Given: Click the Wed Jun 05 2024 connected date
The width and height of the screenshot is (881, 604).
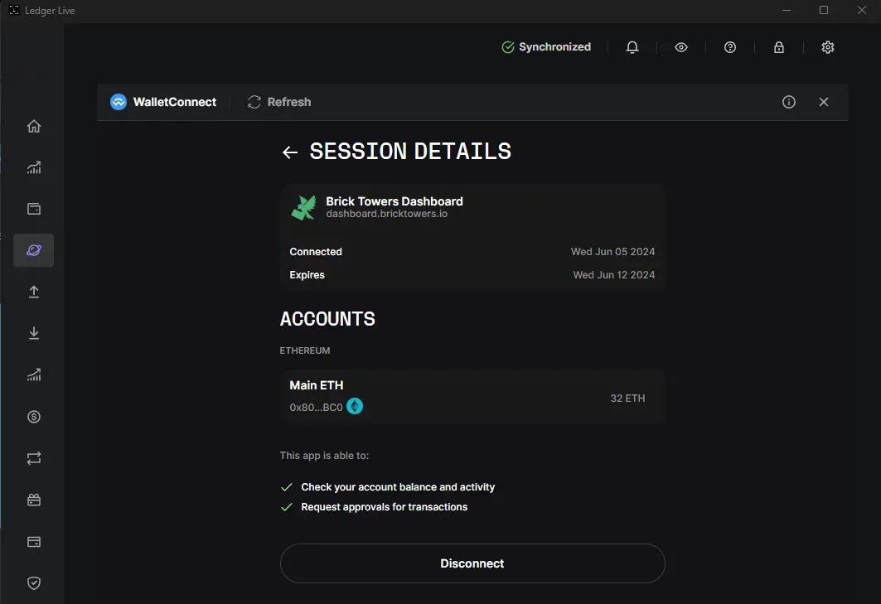Looking at the screenshot, I should click(x=613, y=252).
